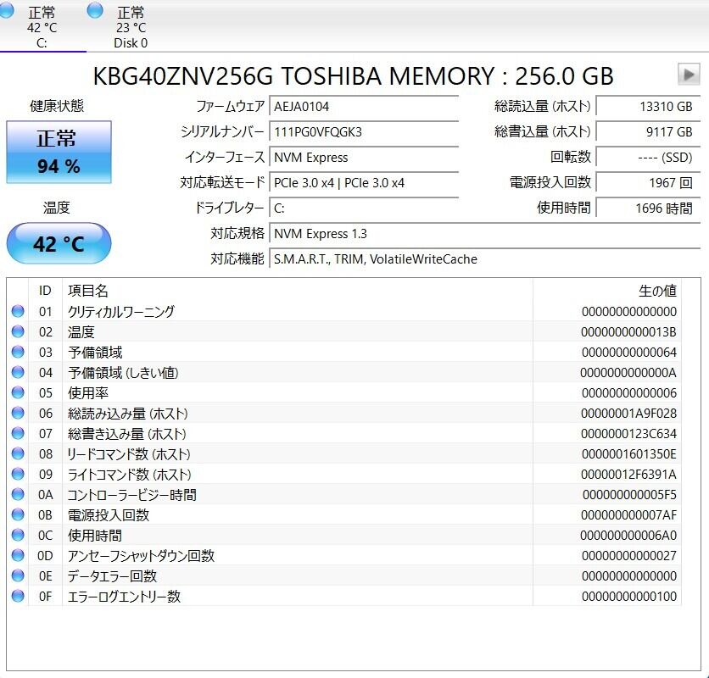Click the raw value 00000000000100
Viewport: 709px width, 678px height.
point(628,596)
